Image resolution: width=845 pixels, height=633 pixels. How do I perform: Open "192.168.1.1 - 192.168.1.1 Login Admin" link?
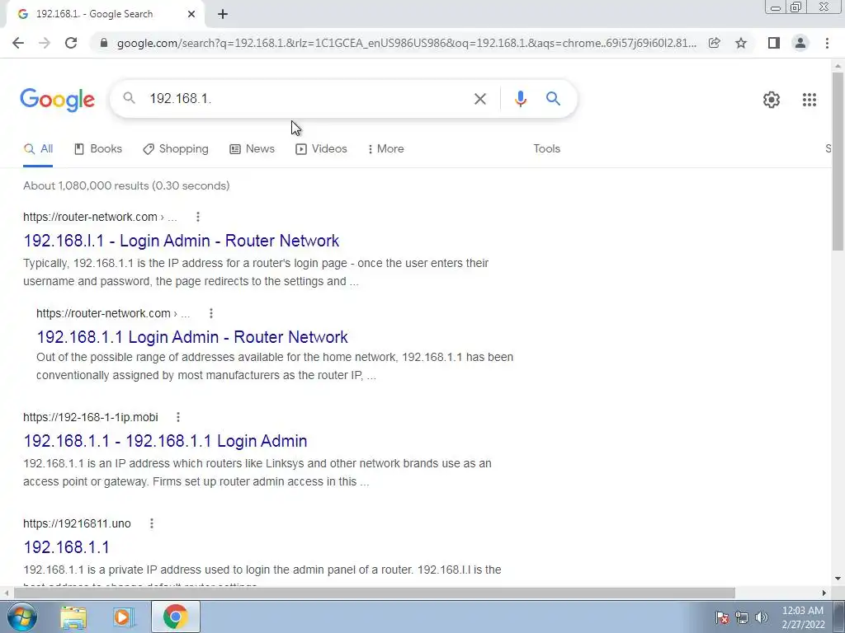click(165, 441)
